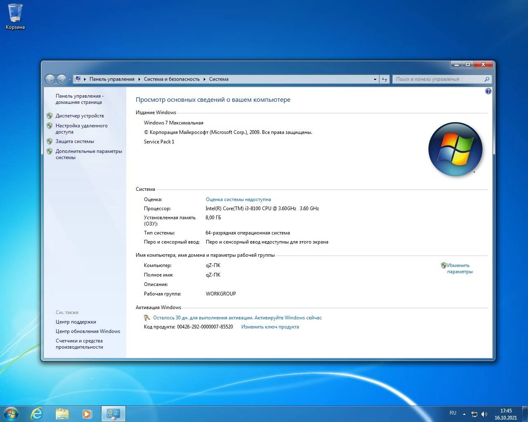The width and height of the screenshot is (528, 422).
Task: Click the Windows 7 Максимальная edition text
Action: pos(174,123)
